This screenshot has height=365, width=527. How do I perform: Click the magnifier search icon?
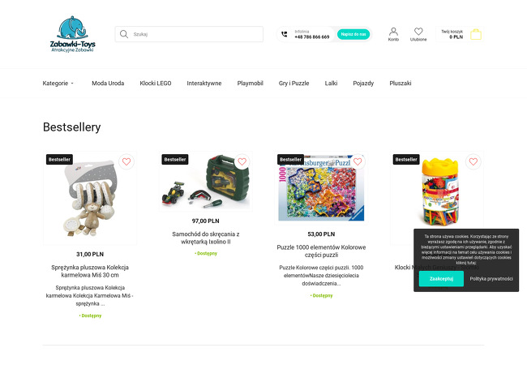tap(124, 34)
